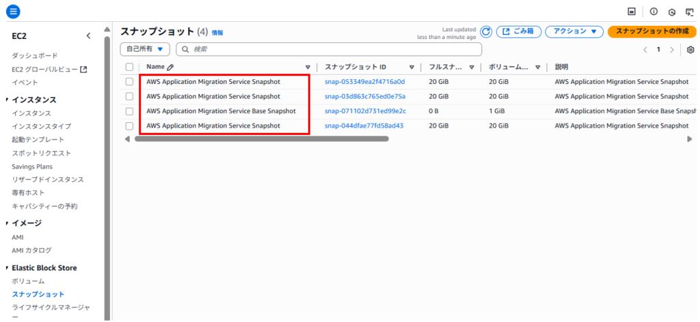The width and height of the screenshot is (700, 322).
Task: Open 専有ホスト in the sidebar
Action: coord(28,192)
